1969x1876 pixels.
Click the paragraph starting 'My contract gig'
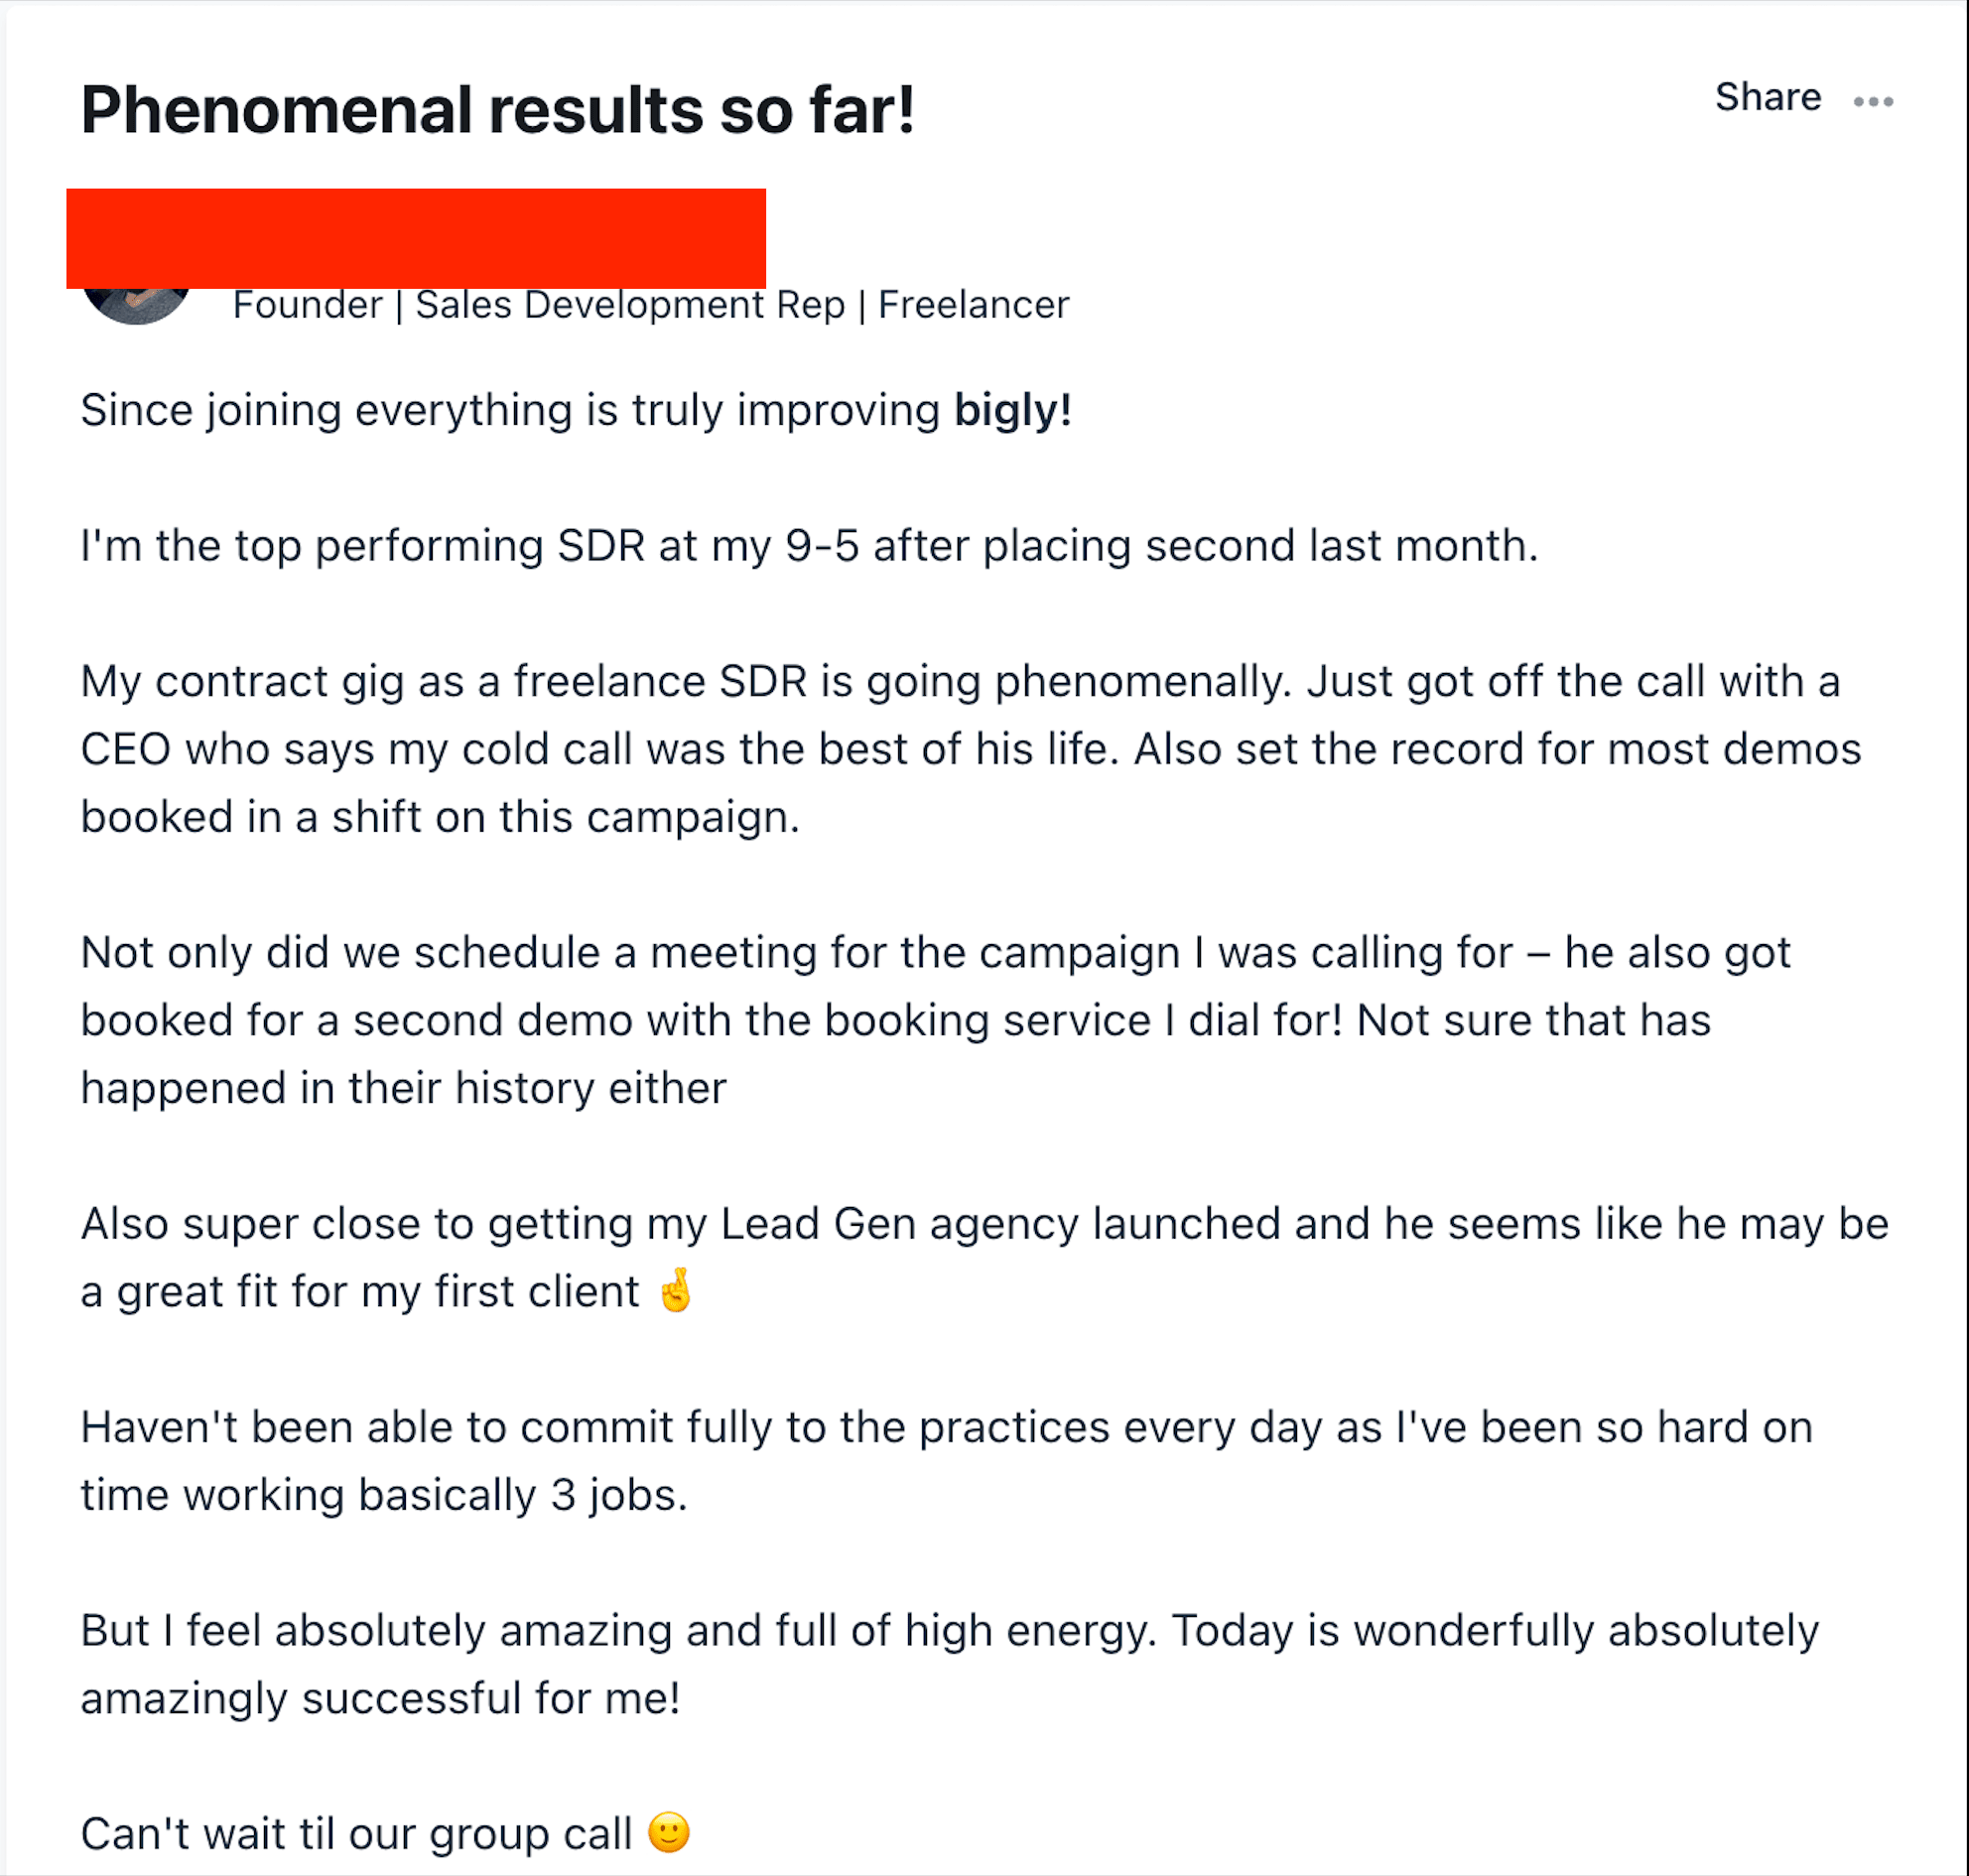(x=971, y=749)
